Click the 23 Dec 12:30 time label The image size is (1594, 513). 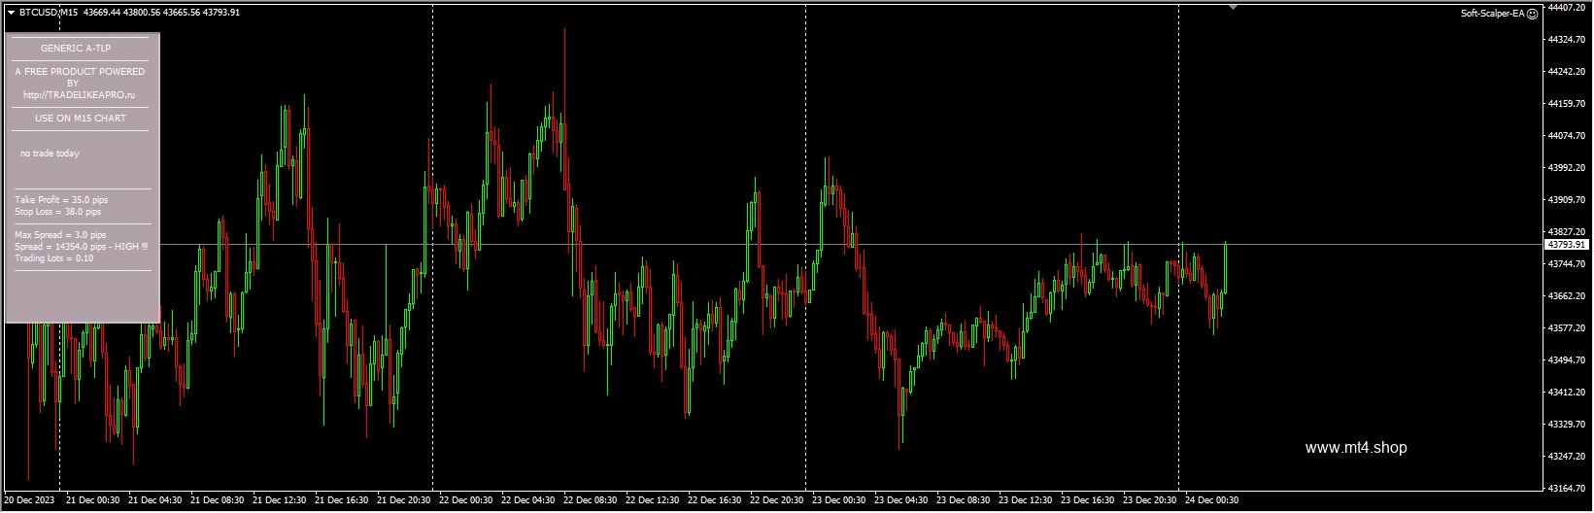[x=1026, y=501]
